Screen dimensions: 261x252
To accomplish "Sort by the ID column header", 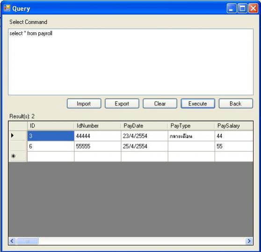I will click(51, 126).
